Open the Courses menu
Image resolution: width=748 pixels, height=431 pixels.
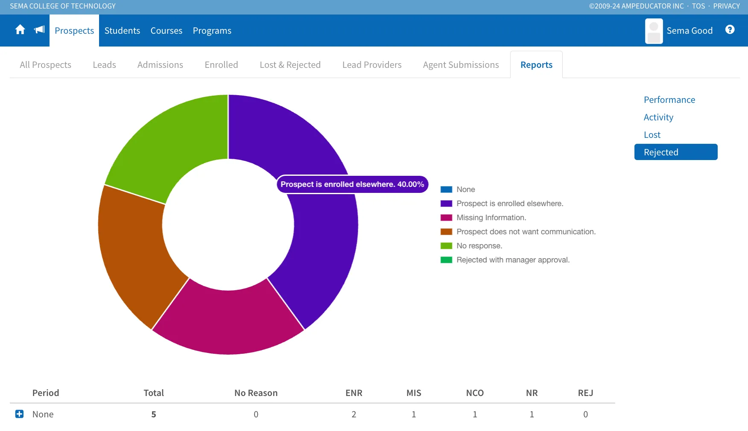click(166, 31)
